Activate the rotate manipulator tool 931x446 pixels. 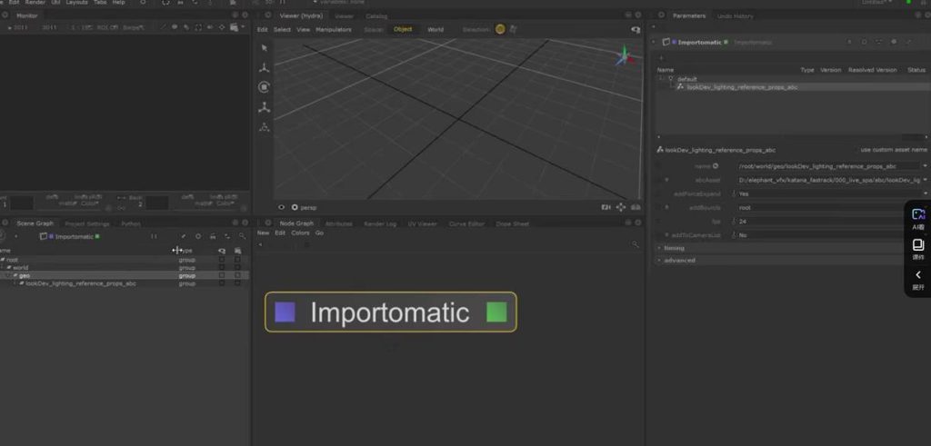click(x=265, y=87)
